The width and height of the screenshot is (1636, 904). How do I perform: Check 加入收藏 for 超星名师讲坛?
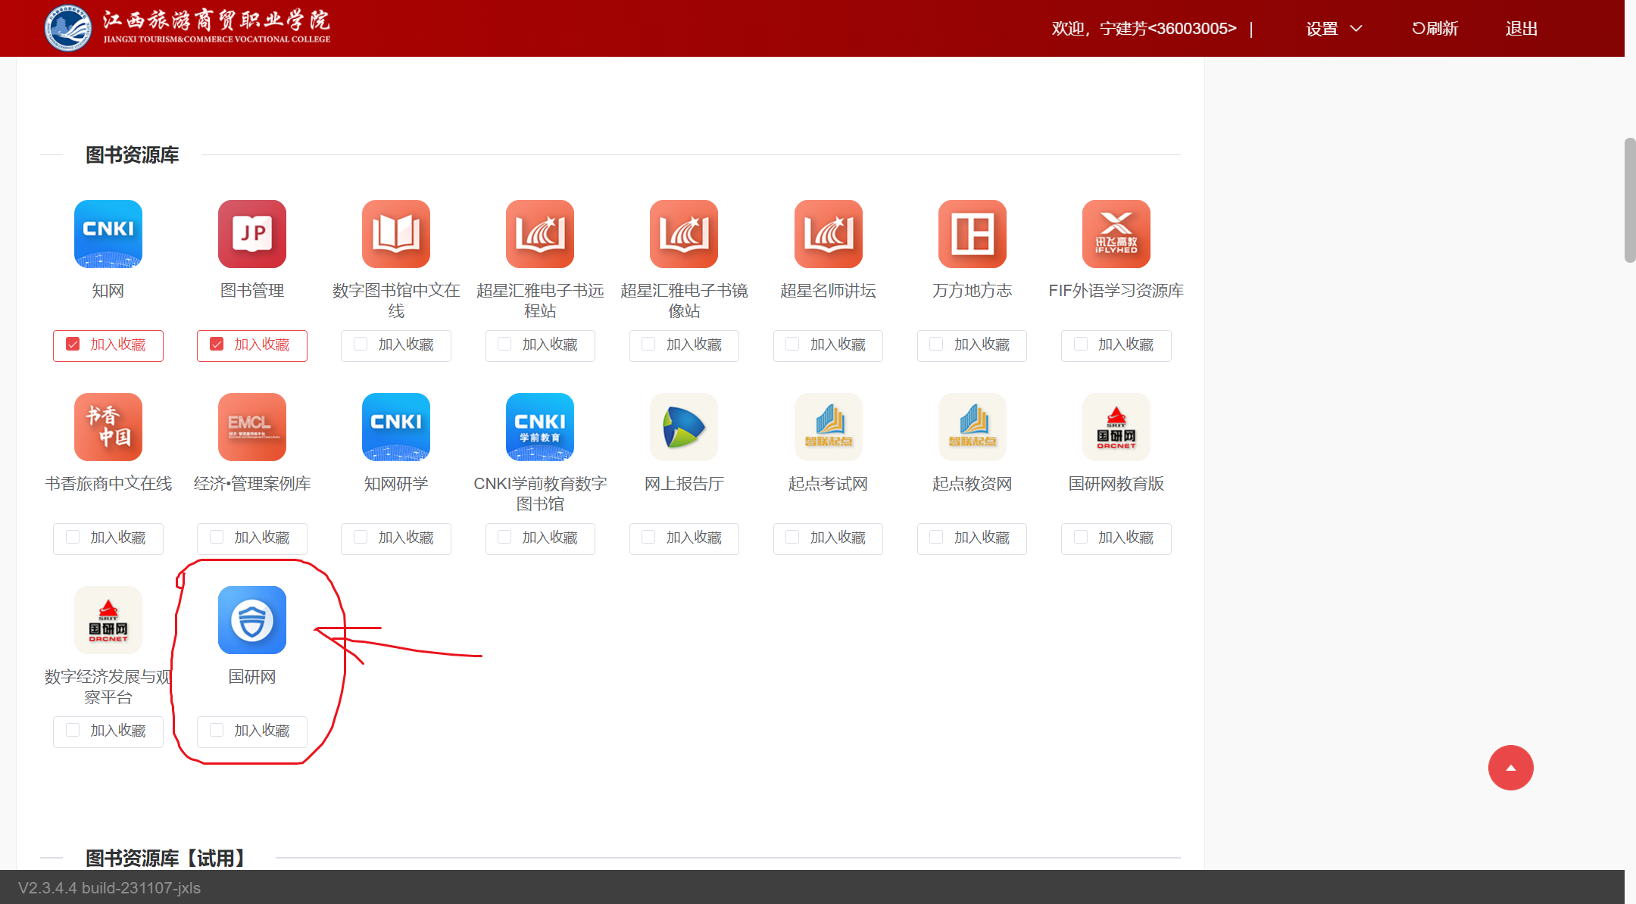[792, 344]
